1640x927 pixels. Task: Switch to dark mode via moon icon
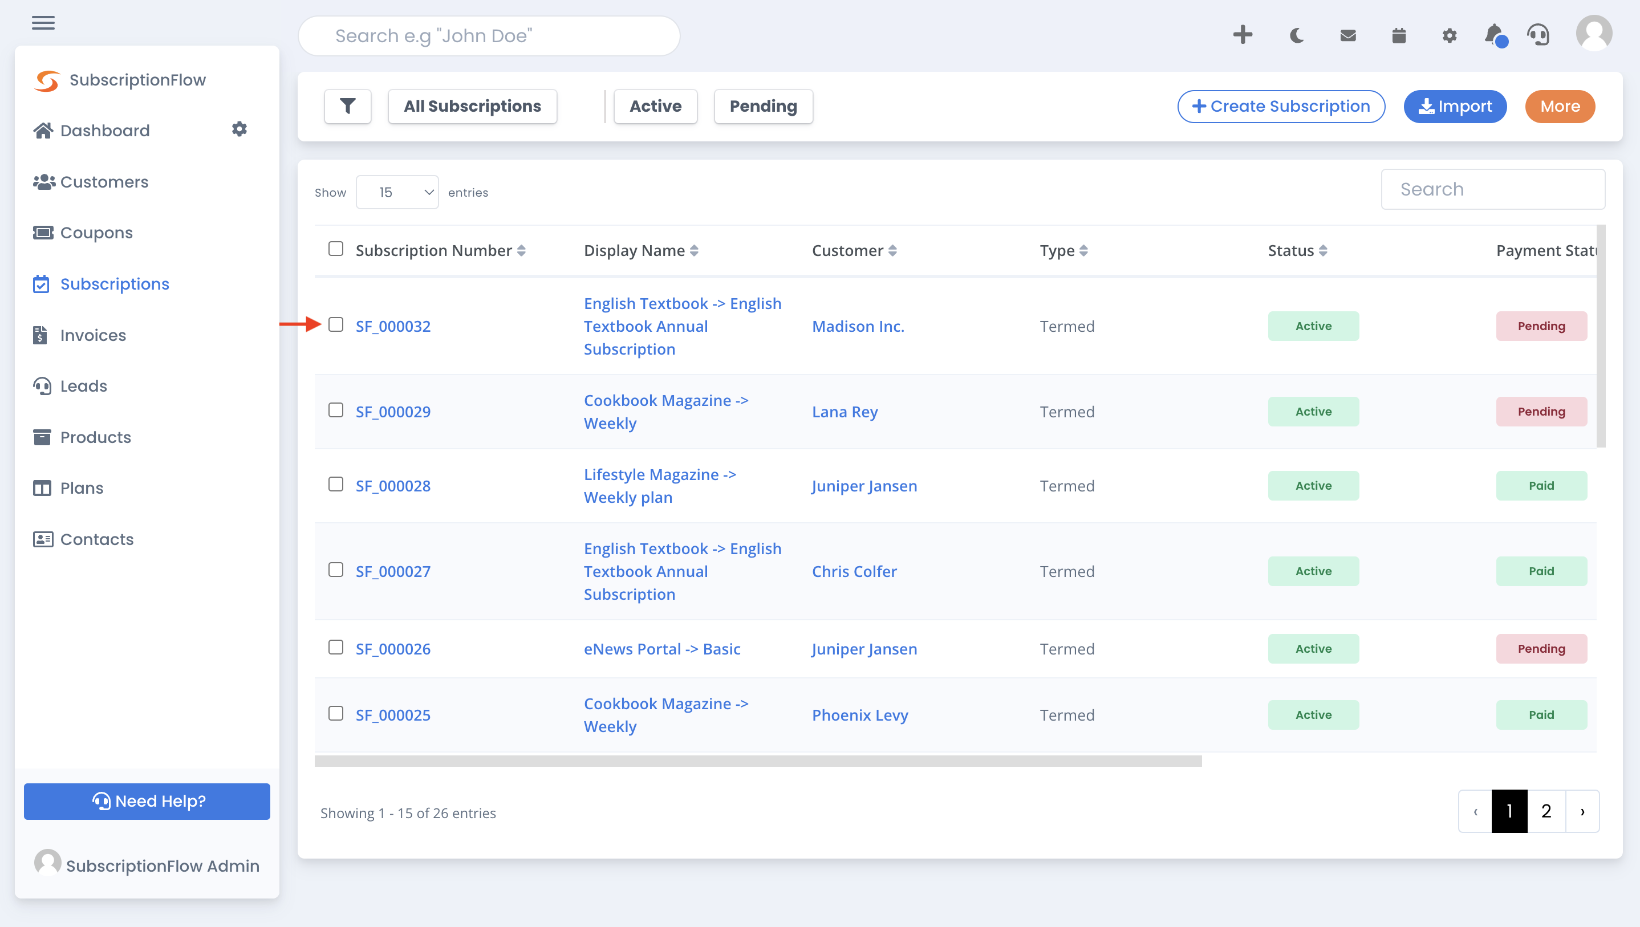[x=1296, y=36]
